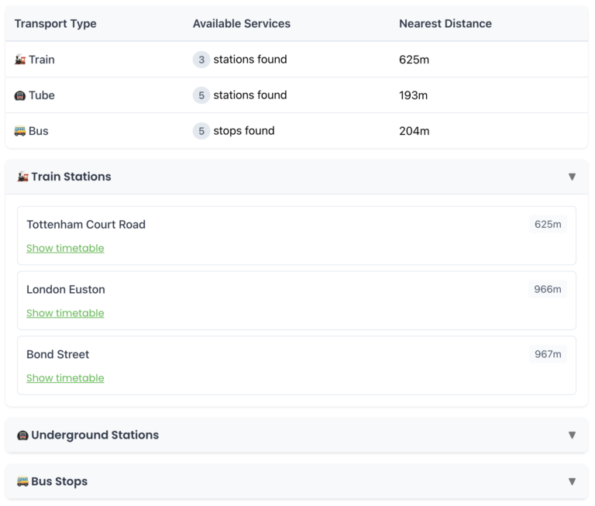This screenshot has height=506, width=595.
Task: Click the train emoji icon in Train row
Action: pyautogui.click(x=20, y=60)
